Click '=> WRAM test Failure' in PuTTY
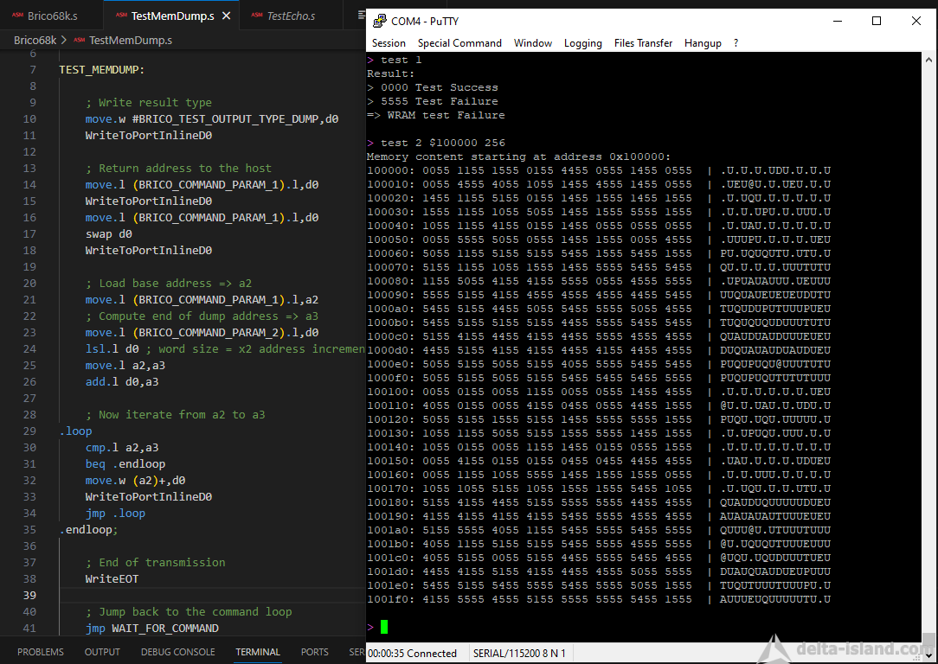Screen dimensions: 938x664 click(x=435, y=115)
